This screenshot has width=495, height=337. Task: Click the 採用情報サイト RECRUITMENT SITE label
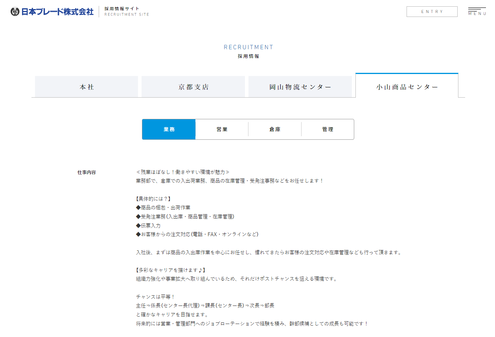pos(127,11)
